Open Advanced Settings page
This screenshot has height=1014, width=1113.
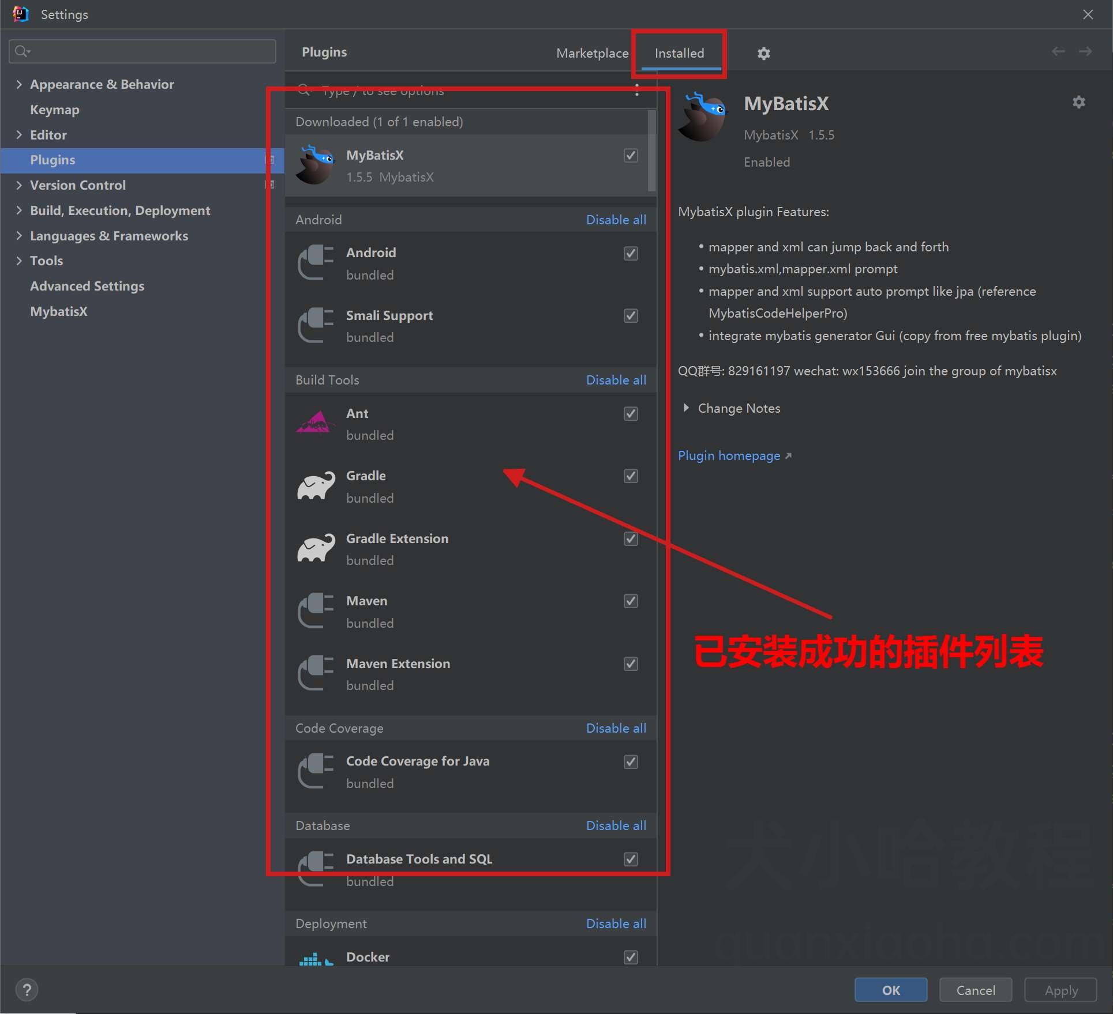87,286
